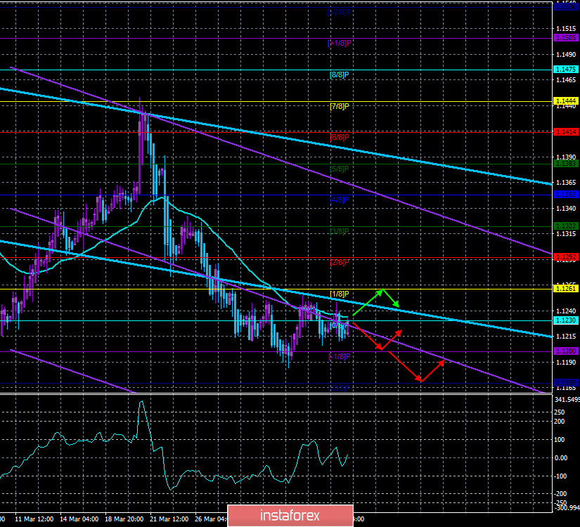The height and width of the screenshot is (527, 580).
Task: Click the -100 indicator scale value
Action: (560, 476)
